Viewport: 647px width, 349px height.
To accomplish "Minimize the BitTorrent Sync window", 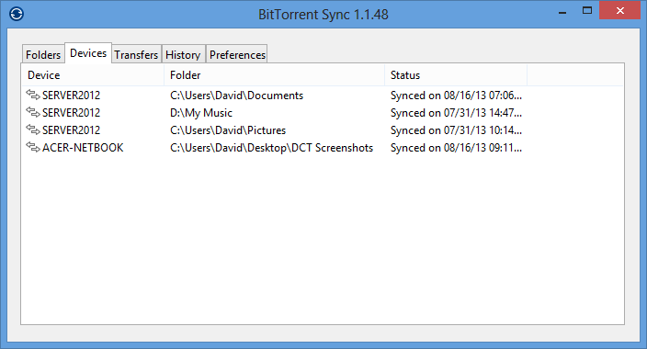I will tap(562, 11).
